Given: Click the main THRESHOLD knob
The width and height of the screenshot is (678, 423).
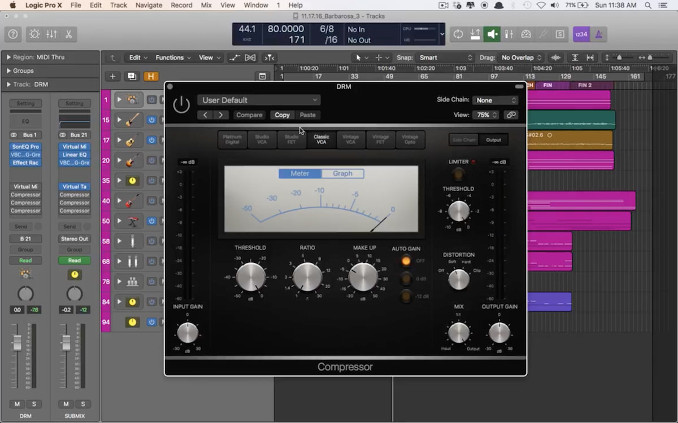Looking at the screenshot, I should coord(250,277).
